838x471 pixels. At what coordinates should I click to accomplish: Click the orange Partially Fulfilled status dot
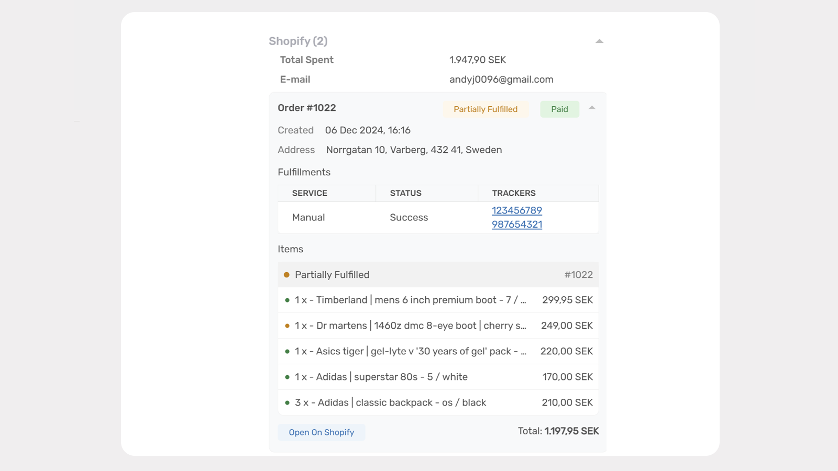point(286,274)
